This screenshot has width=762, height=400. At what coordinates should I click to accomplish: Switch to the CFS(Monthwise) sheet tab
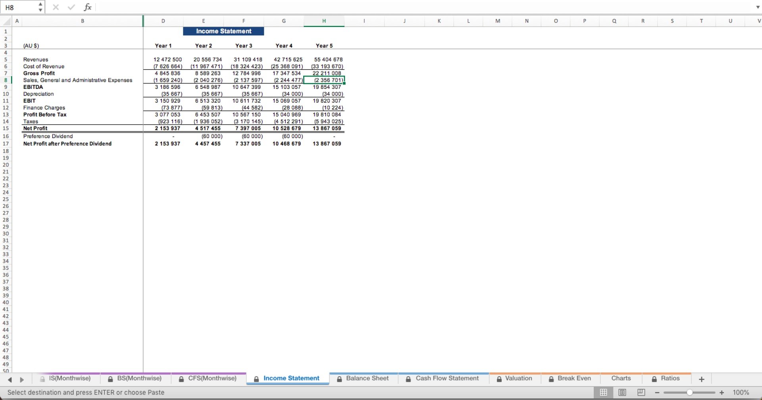208,379
